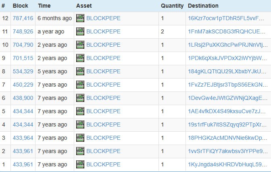Open BLOCKPEPE asset link in row 8
This screenshot has width=271, height=172.
click(103, 71)
